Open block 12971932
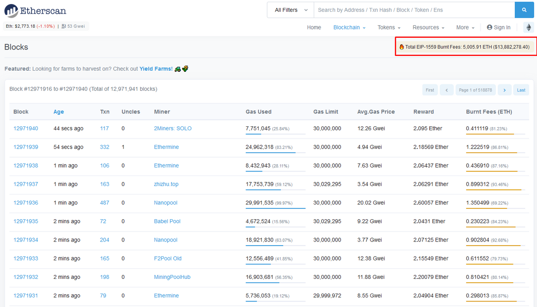This screenshot has width=537, height=307. click(x=26, y=277)
